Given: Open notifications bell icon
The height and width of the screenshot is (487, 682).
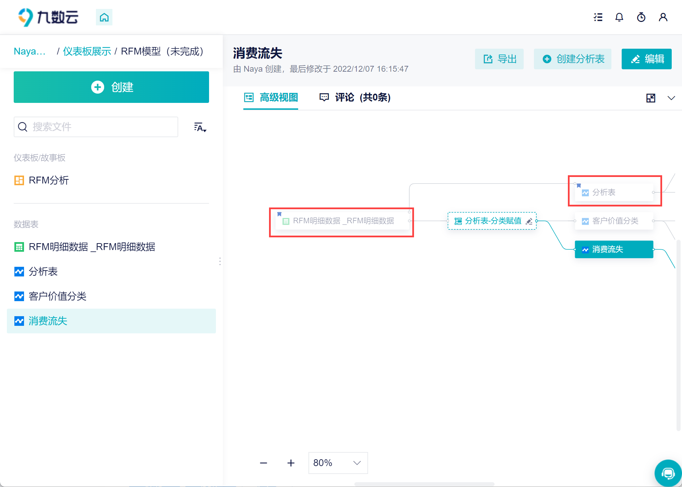Looking at the screenshot, I should 619,17.
